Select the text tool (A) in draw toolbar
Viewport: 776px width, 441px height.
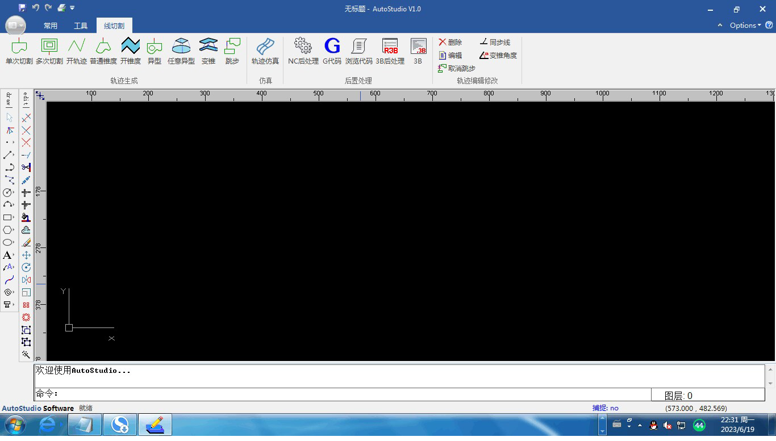click(x=7, y=255)
